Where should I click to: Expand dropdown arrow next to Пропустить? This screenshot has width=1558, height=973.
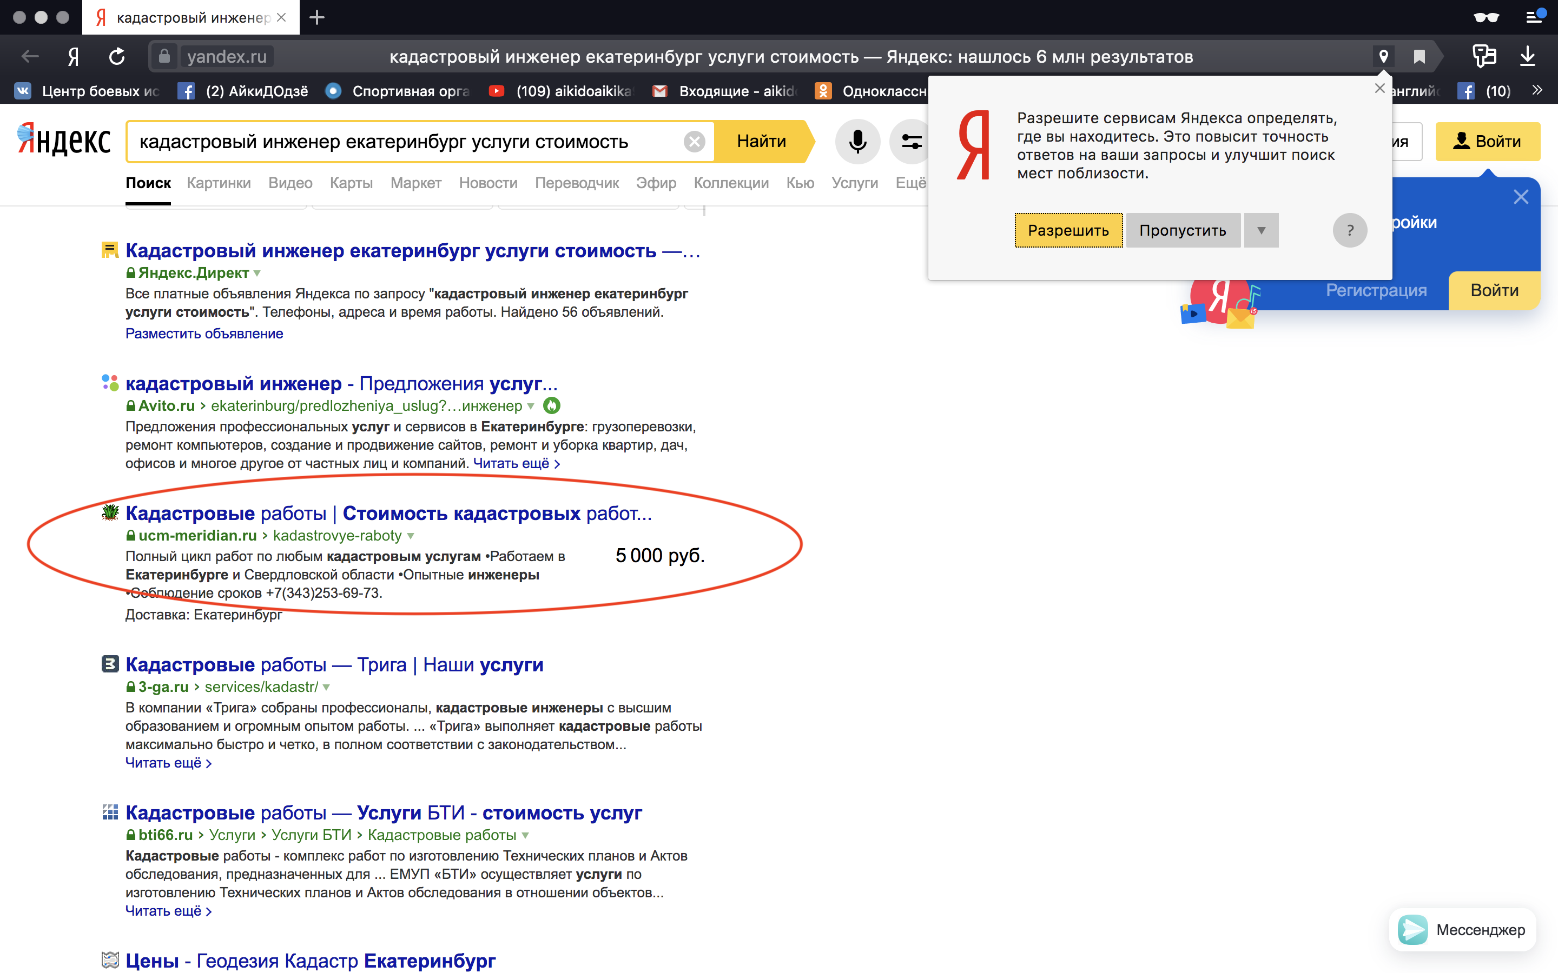click(1261, 230)
